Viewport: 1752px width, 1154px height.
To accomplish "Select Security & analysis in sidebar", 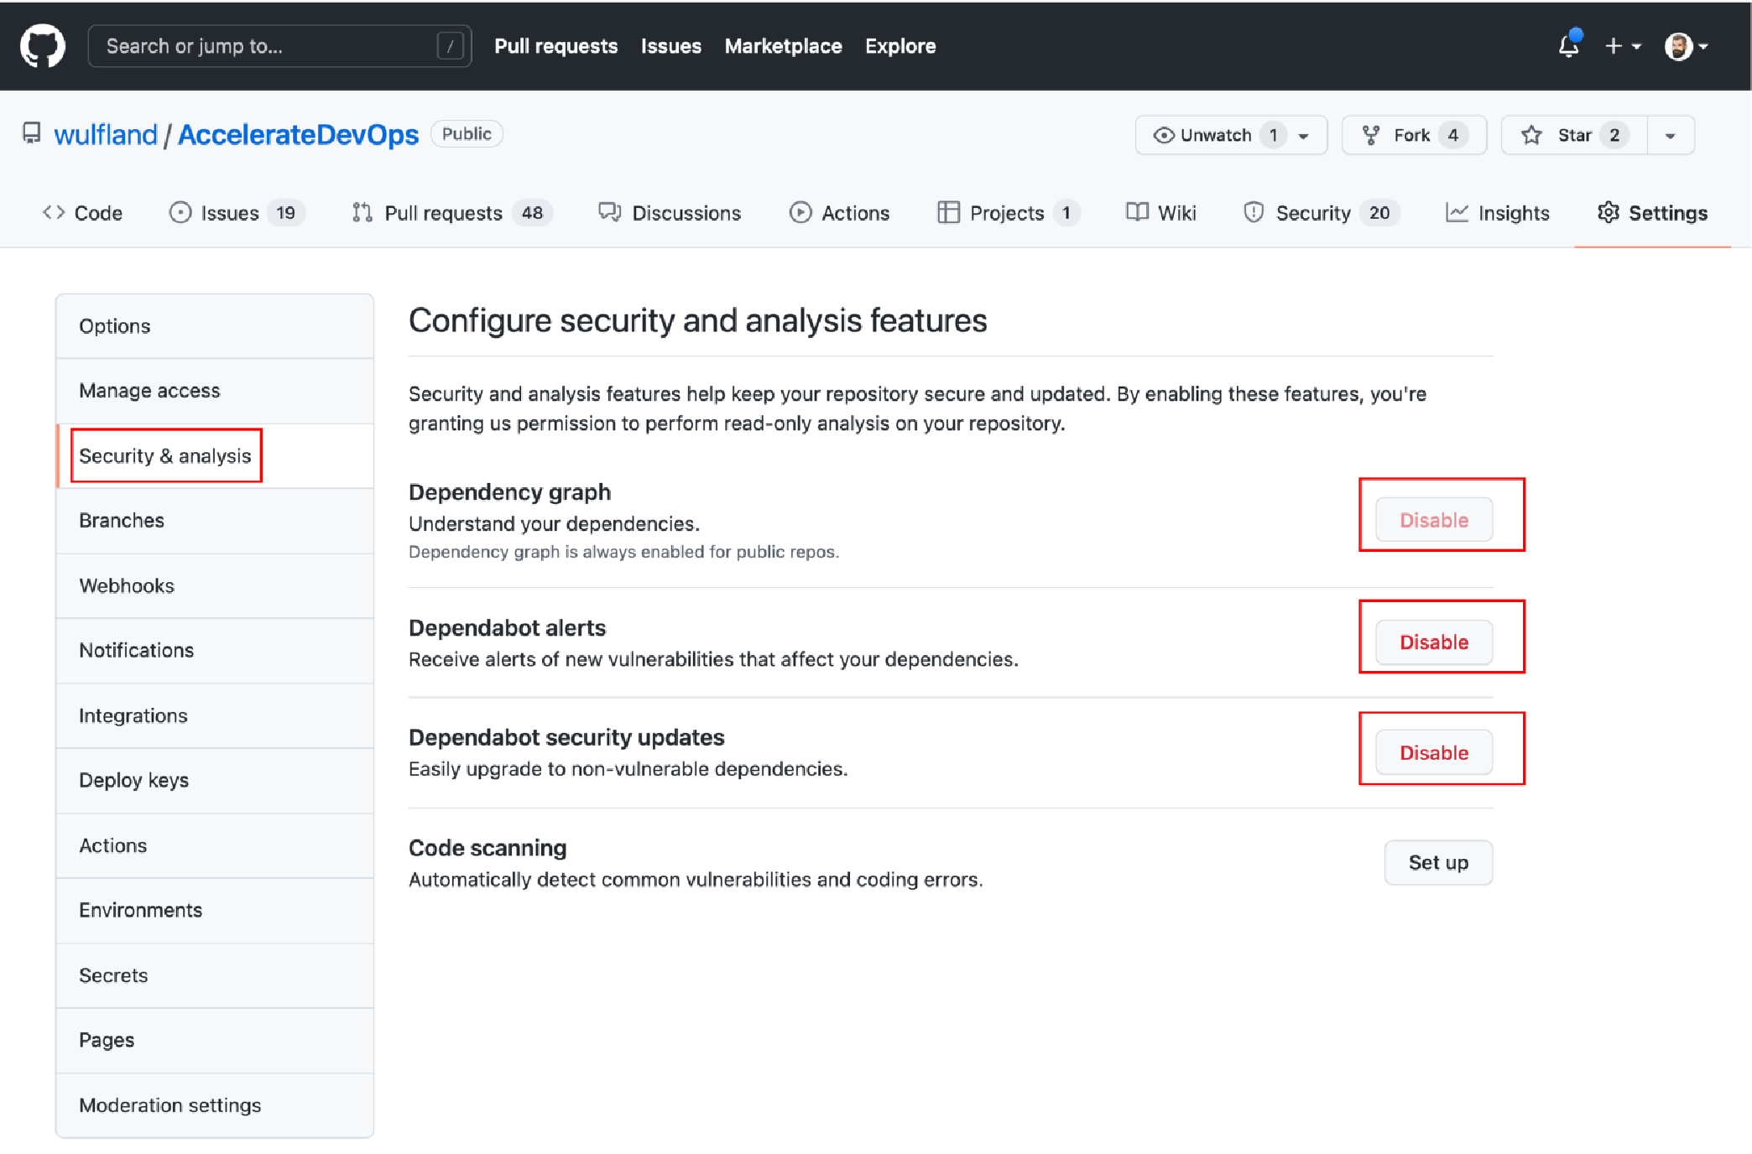I will pos(215,455).
